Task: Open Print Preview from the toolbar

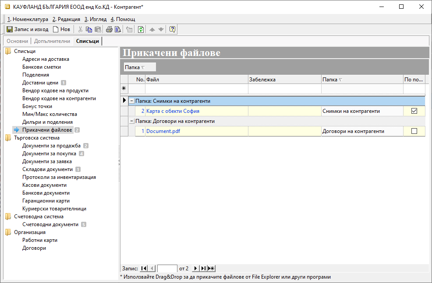Action: pyautogui.click(x=118, y=29)
